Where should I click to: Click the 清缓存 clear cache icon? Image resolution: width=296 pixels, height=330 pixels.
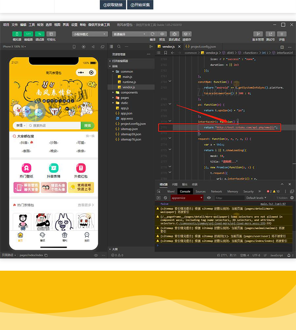coord(186,34)
